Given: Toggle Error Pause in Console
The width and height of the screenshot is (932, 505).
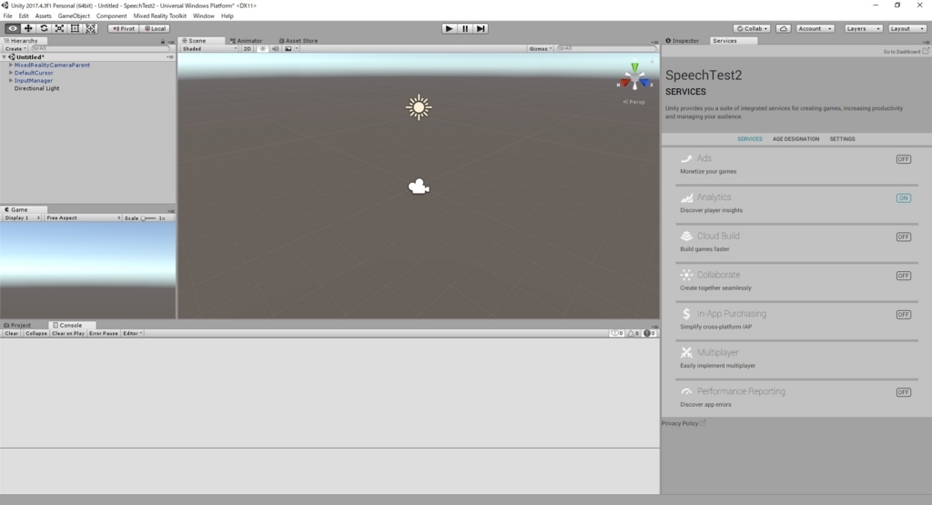Looking at the screenshot, I should (x=104, y=333).
